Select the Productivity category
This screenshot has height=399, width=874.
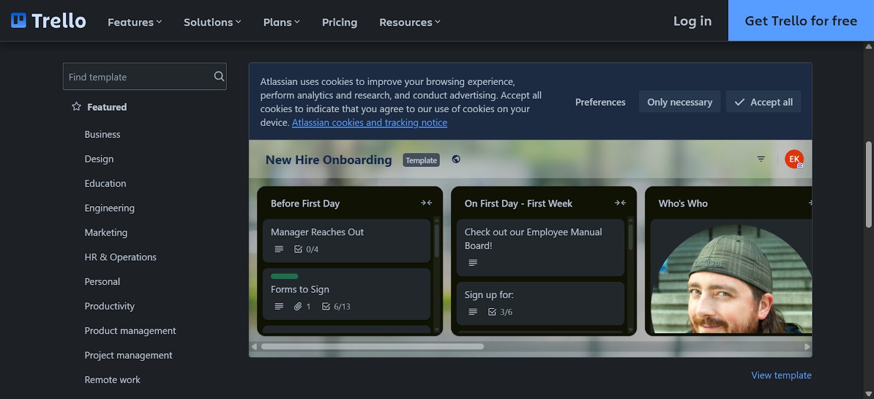click(109, 306)
